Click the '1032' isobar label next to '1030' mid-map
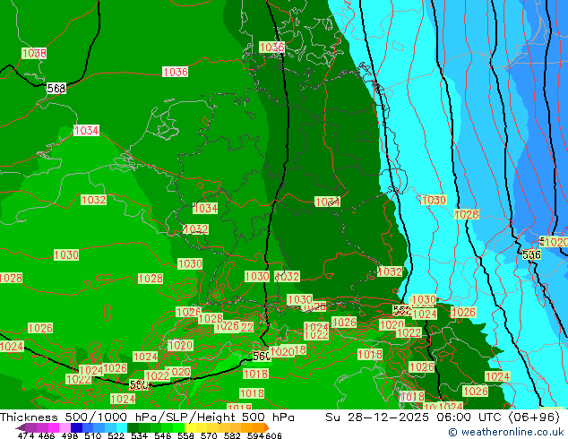 click(288, 277)
